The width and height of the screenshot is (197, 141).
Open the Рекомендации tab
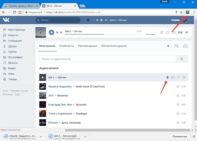[87, 46]
